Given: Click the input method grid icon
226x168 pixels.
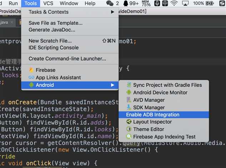Looking at the screenshot, I should click(x=165, y=3).
